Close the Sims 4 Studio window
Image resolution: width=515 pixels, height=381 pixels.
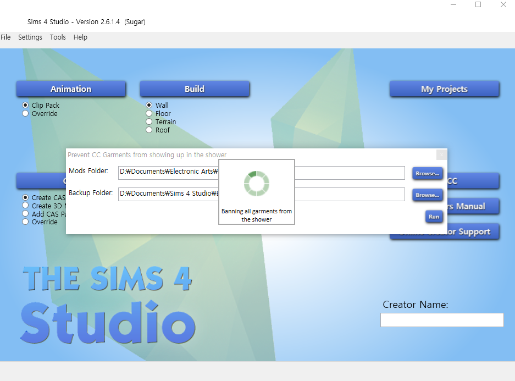click(x=503, y=4)
